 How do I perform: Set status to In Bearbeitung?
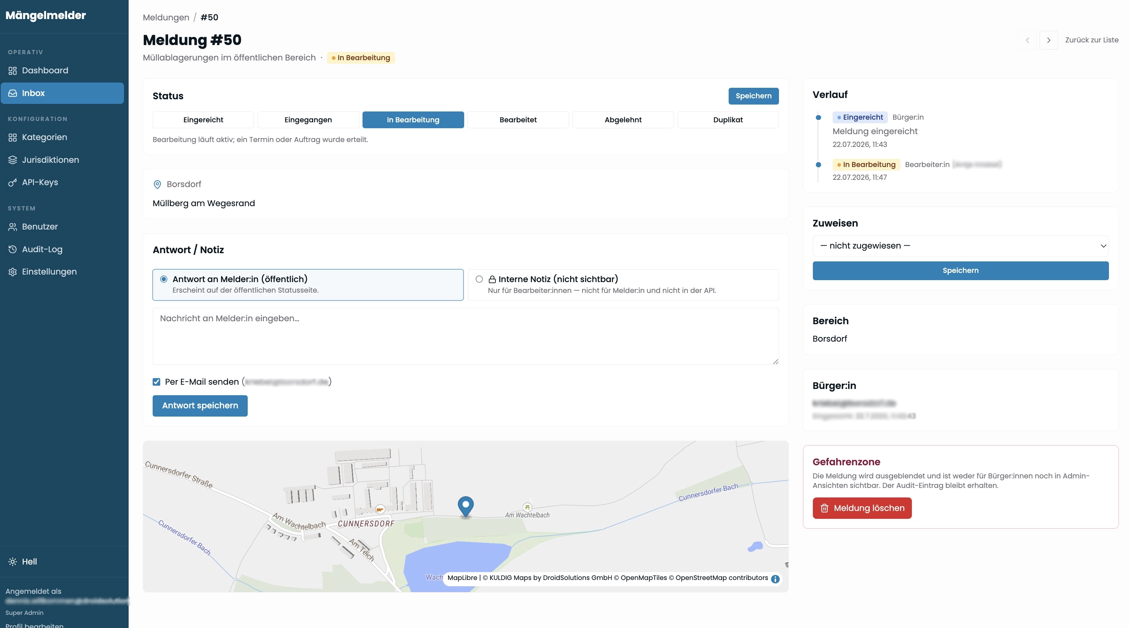click(413, 120)
